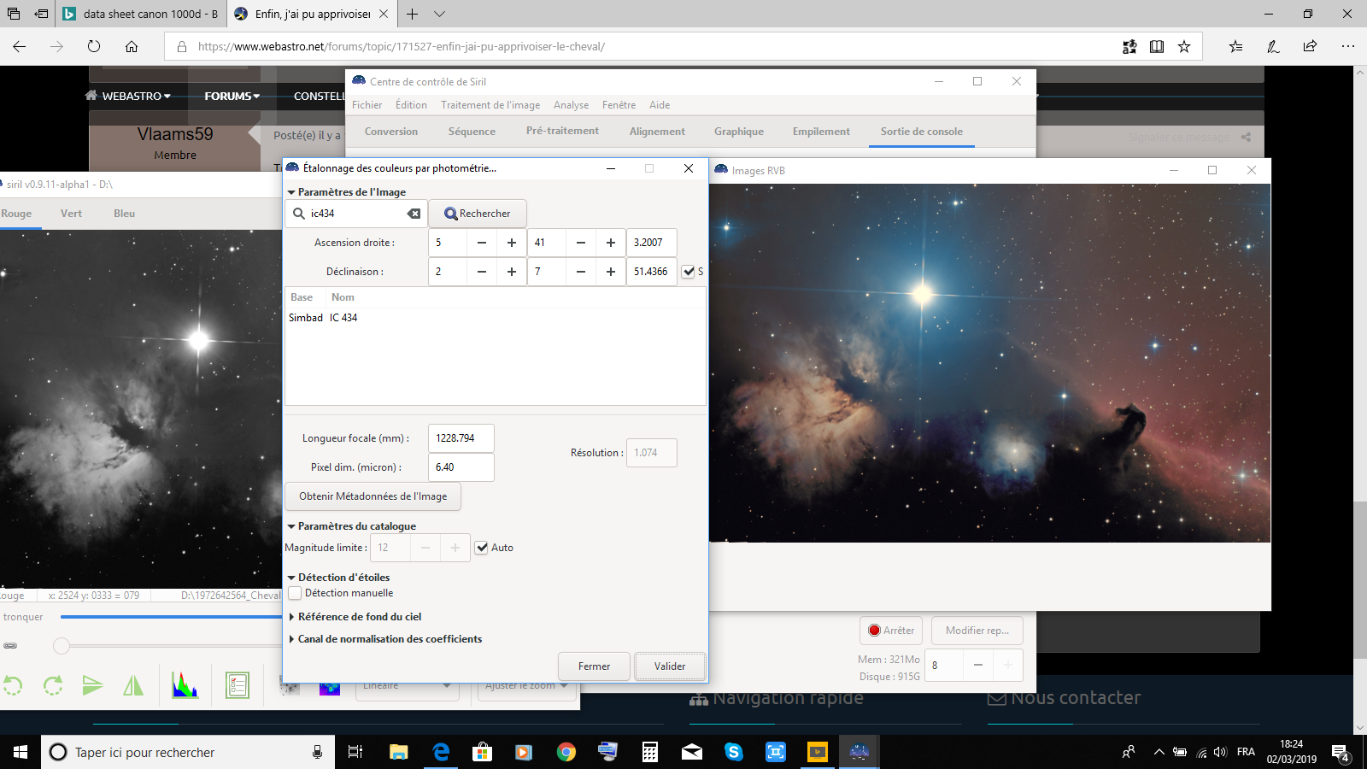
Task: Click Edge share icon
Action: 1311,47
